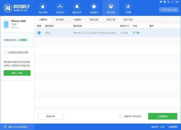Toggle 阻止iTunes自动运行 checkbox
The height and width of the screenshot is (130, 181).
(5, 127)
